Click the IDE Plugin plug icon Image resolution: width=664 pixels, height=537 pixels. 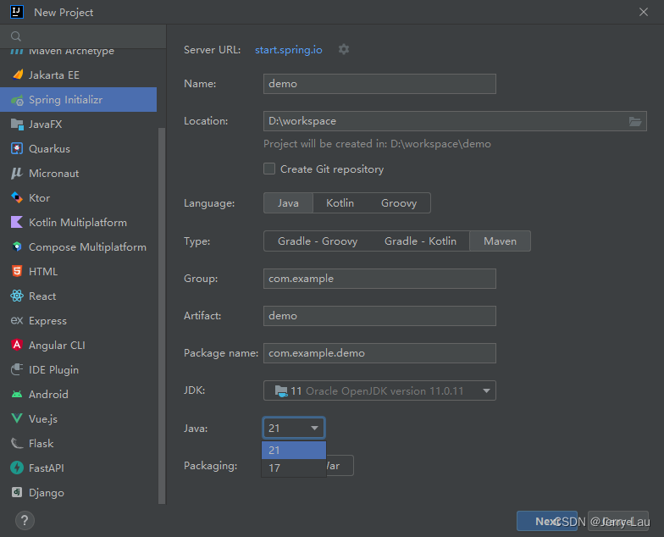click(x=17, y=369)
